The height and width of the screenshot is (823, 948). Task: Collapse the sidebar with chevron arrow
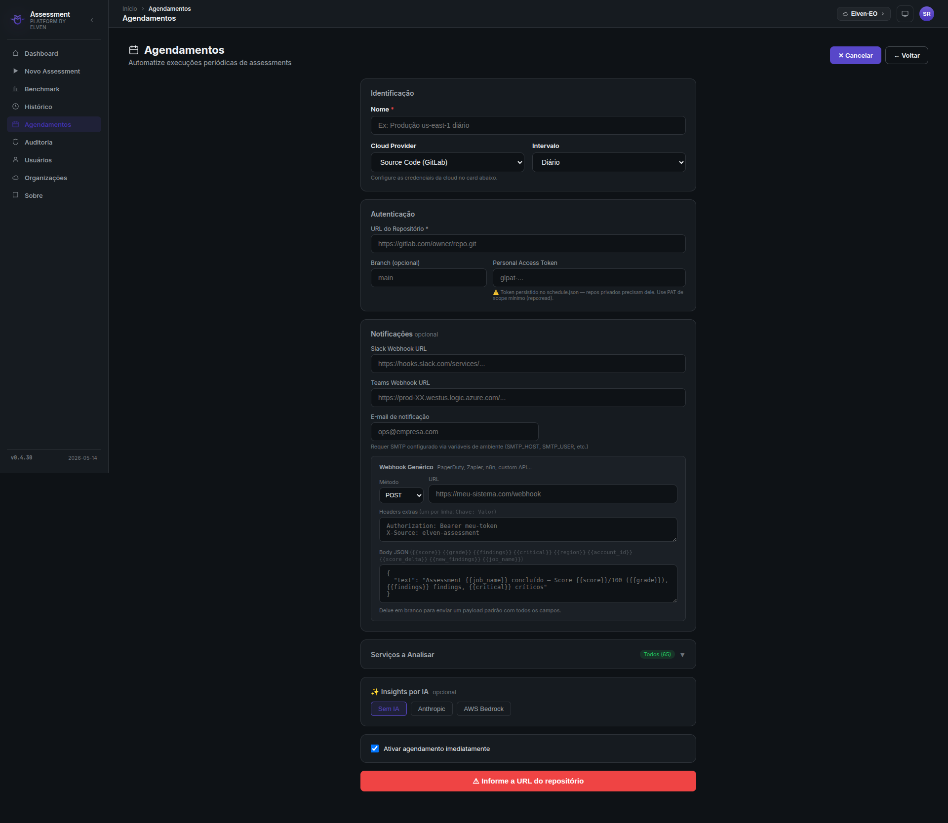[x=92, y=20]
